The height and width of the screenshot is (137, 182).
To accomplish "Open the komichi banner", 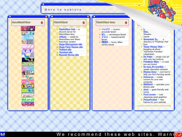I will coord(28,95).
